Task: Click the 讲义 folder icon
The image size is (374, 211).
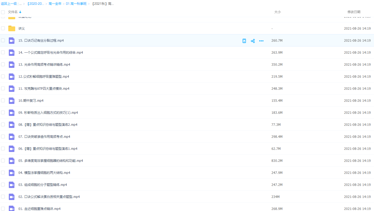Action: [12, 29]
